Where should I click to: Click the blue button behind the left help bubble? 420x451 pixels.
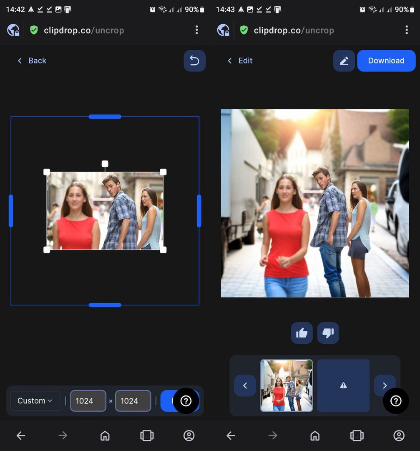167,400
